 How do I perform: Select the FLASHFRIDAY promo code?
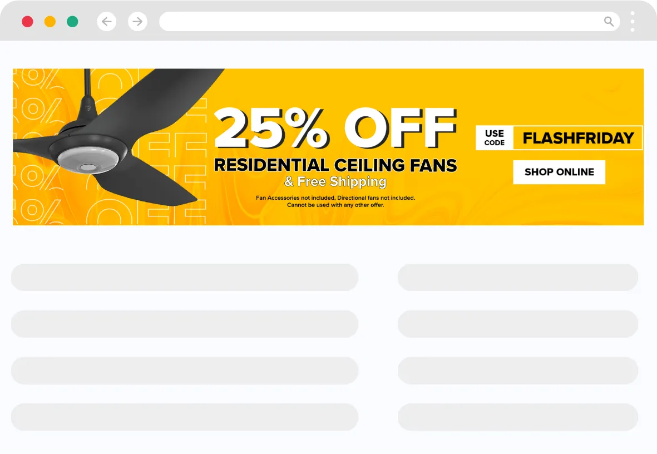click(577, 138)
